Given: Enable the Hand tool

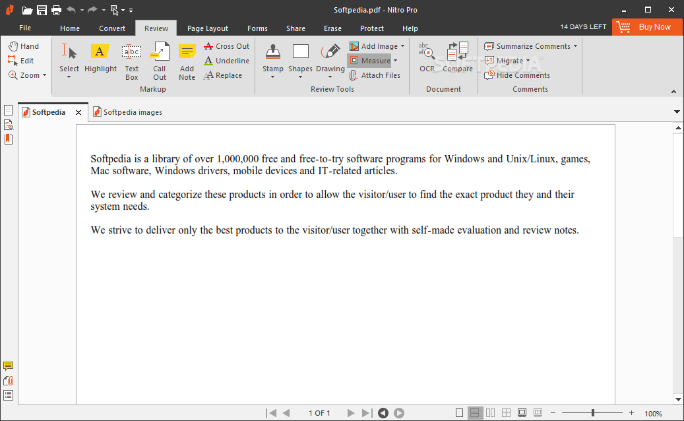Looking at the screenshot, I should (x=24, y=46).
